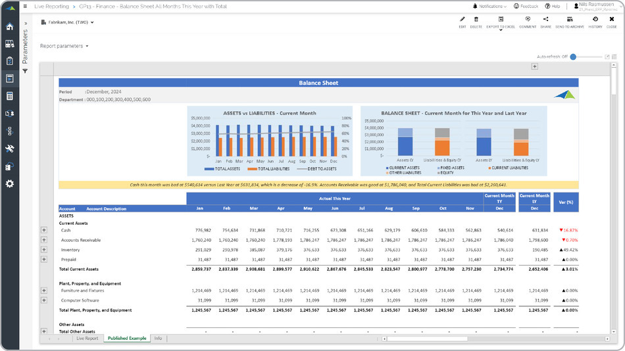This screenshot has width=625, height=351.
Task: Open the gear Settings icon in sidebar
Action: [9, 183]
